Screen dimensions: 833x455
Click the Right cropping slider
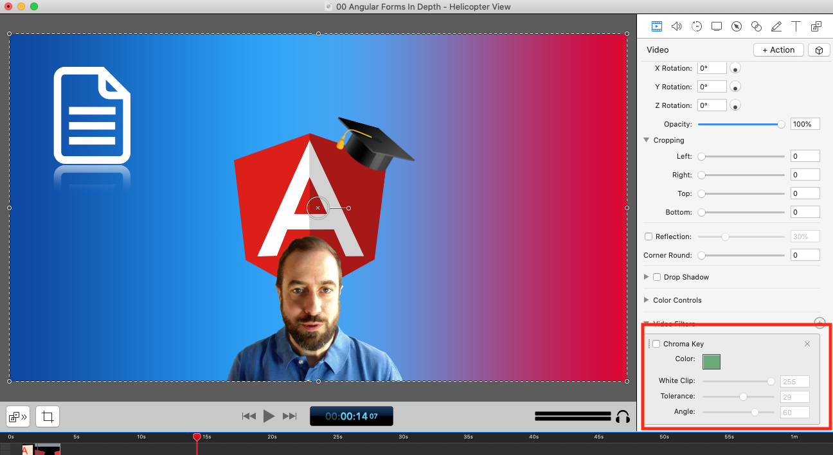[x=742, y=175]
